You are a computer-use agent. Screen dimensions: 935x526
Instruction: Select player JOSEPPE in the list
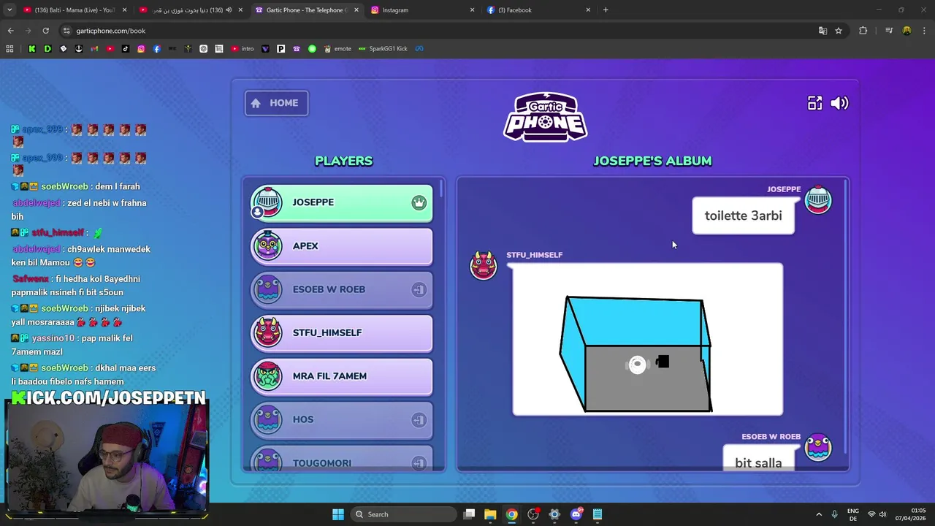[x=342, y=202]
